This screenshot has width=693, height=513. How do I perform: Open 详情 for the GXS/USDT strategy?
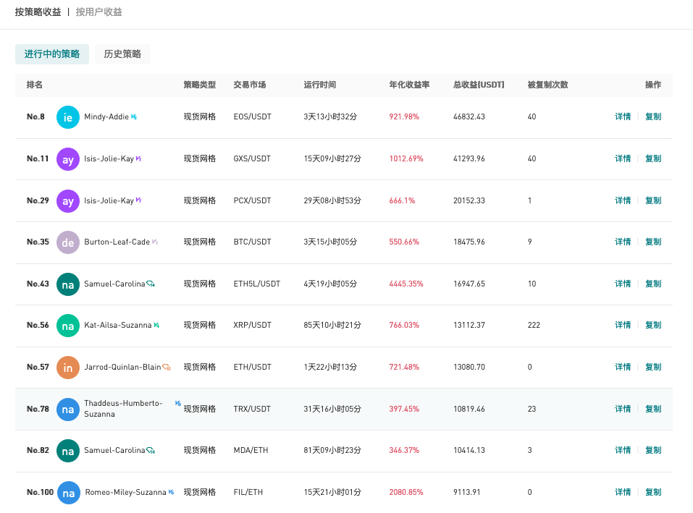(x=623, y=158)
